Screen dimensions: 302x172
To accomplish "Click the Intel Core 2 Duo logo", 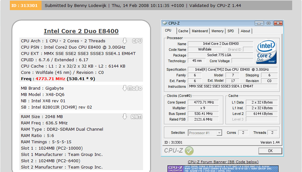I will pos(266,52).
